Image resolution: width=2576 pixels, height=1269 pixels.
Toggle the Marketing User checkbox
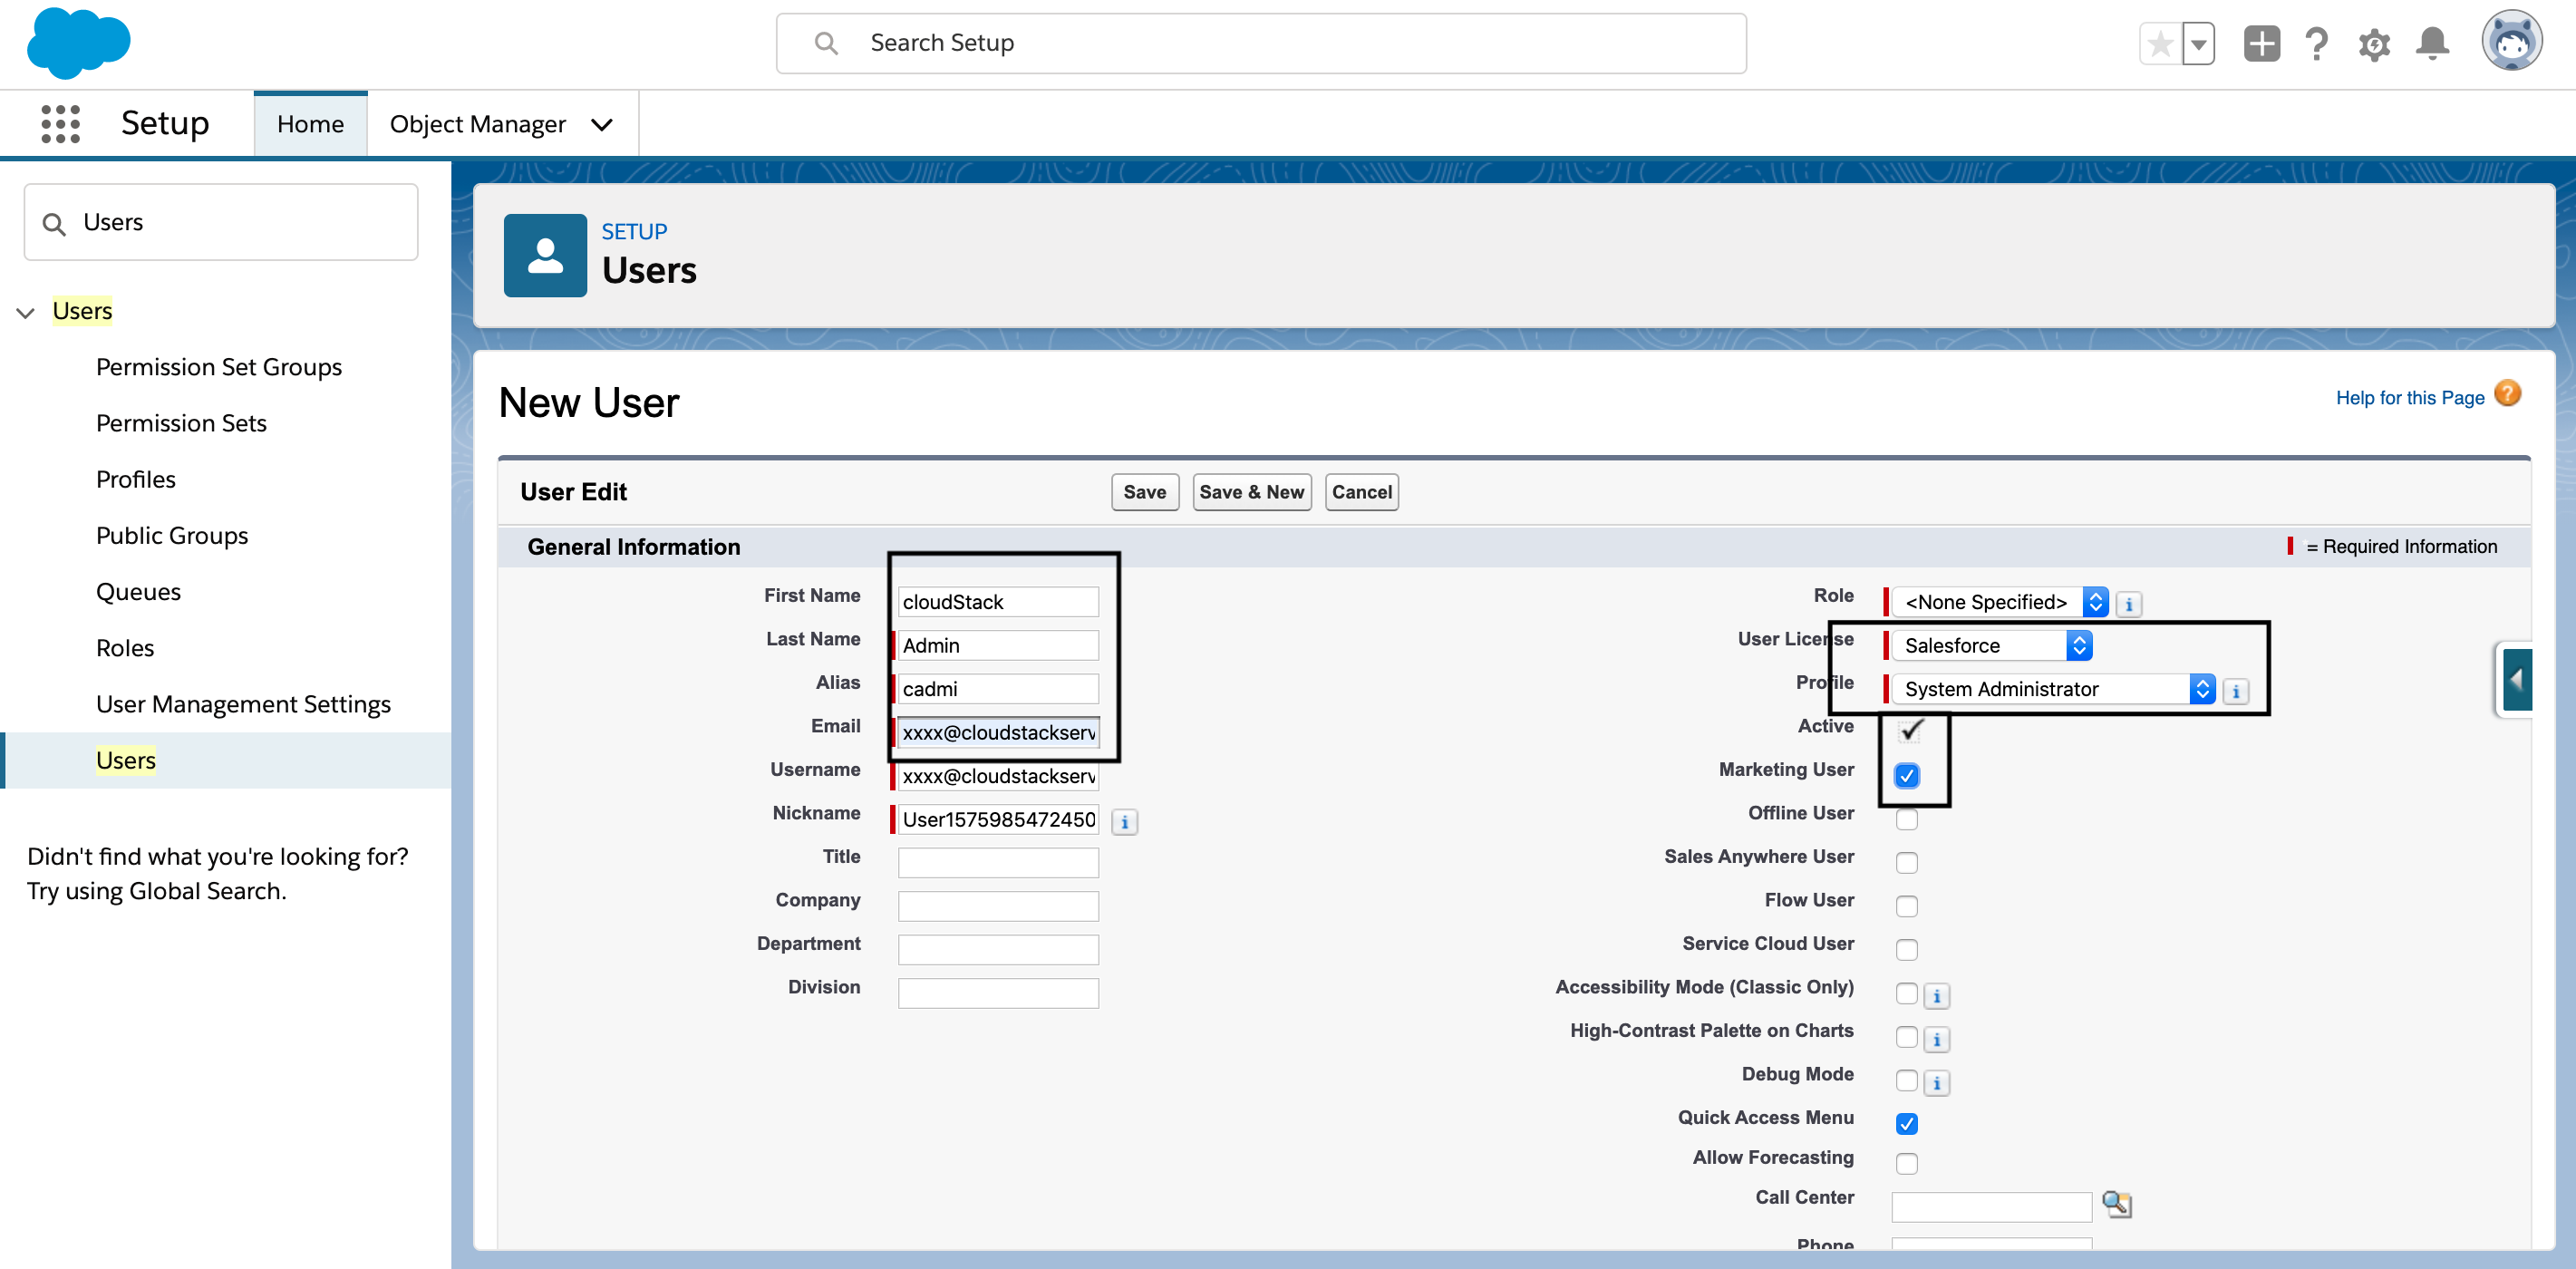(1907, 776)
